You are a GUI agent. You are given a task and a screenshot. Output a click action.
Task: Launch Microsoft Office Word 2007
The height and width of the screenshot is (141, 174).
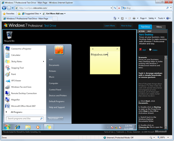click(25, 106)
